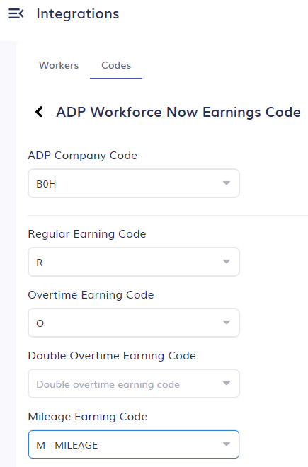The width and height of the screenshot is (308, 467).
Task: Click the Regular Earning Code label
Action: [x=87, y=234]
